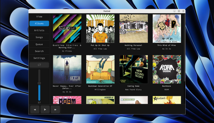This screenshot has width=214, height=123.
Task: Close the Festival window
Action: pyautogui.click(x=183, y=11)
